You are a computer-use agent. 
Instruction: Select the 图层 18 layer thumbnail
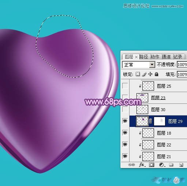click(x=148, y=133)
